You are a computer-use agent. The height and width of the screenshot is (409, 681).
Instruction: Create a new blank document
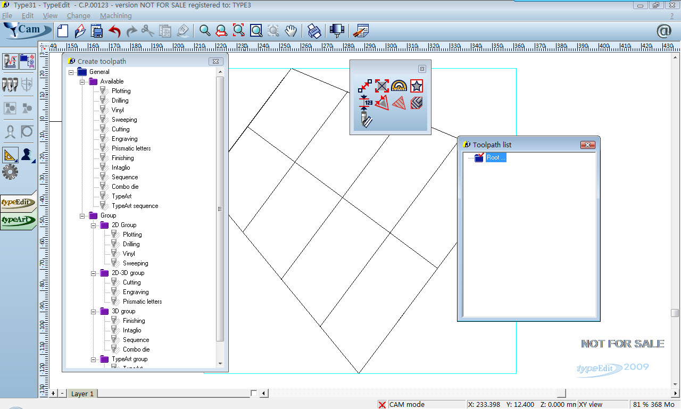click(63, 31)
